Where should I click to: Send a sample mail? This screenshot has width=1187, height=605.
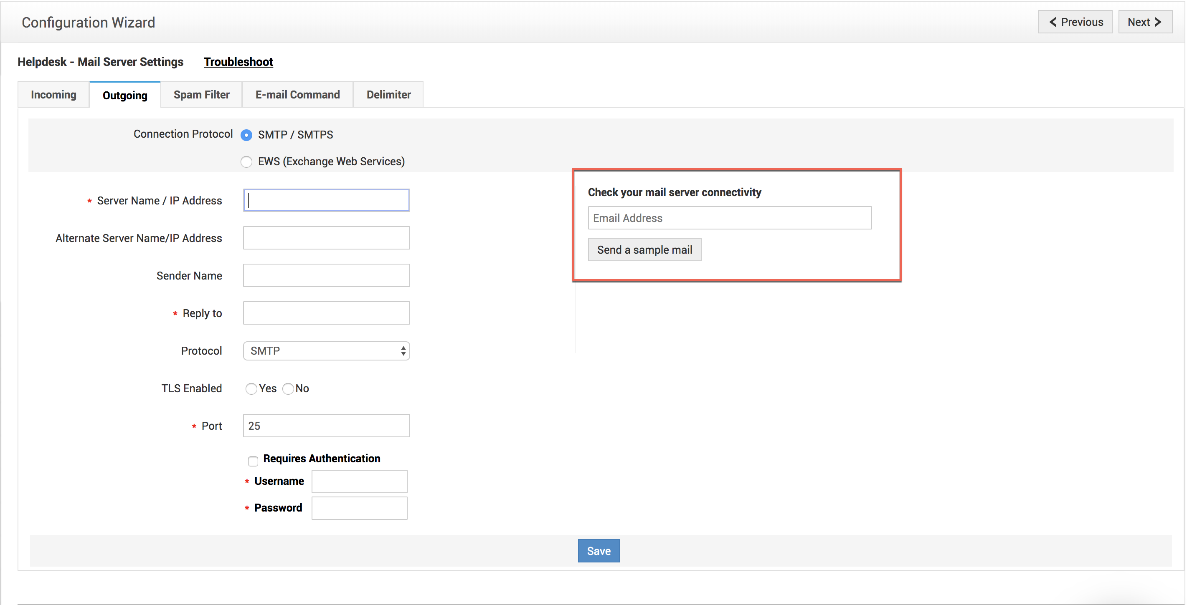[644, 250]
